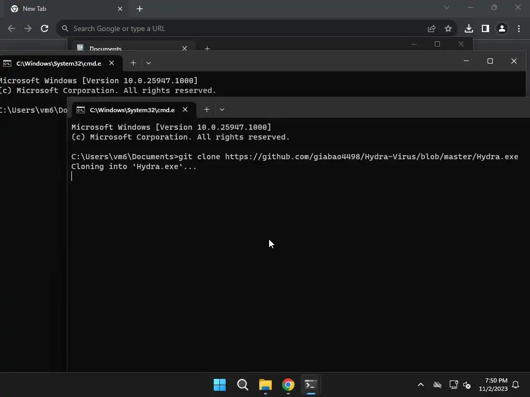This screenshot has width=530, height=397.
Task: Add new tab in Documents window
Action: tap(207, 49)
